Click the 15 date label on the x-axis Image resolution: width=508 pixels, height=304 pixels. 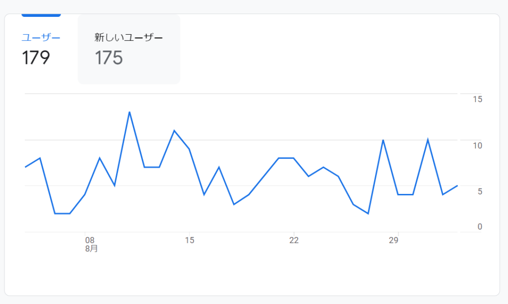coord(190,241)
